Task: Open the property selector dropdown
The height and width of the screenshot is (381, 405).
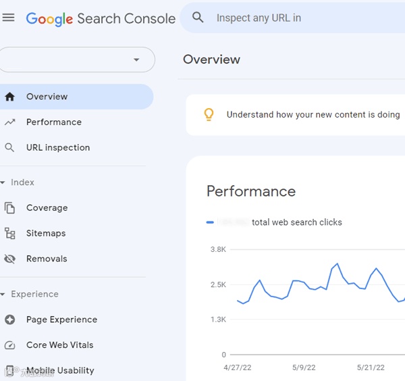Action: (x=136, y=60)
